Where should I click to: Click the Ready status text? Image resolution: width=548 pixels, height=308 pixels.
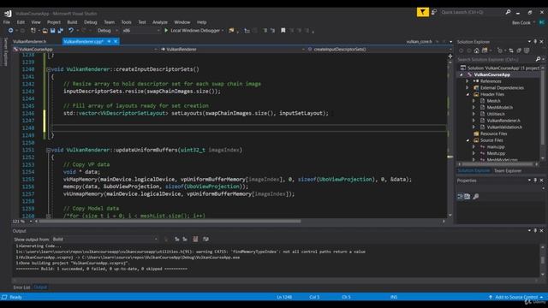(15, 297)
